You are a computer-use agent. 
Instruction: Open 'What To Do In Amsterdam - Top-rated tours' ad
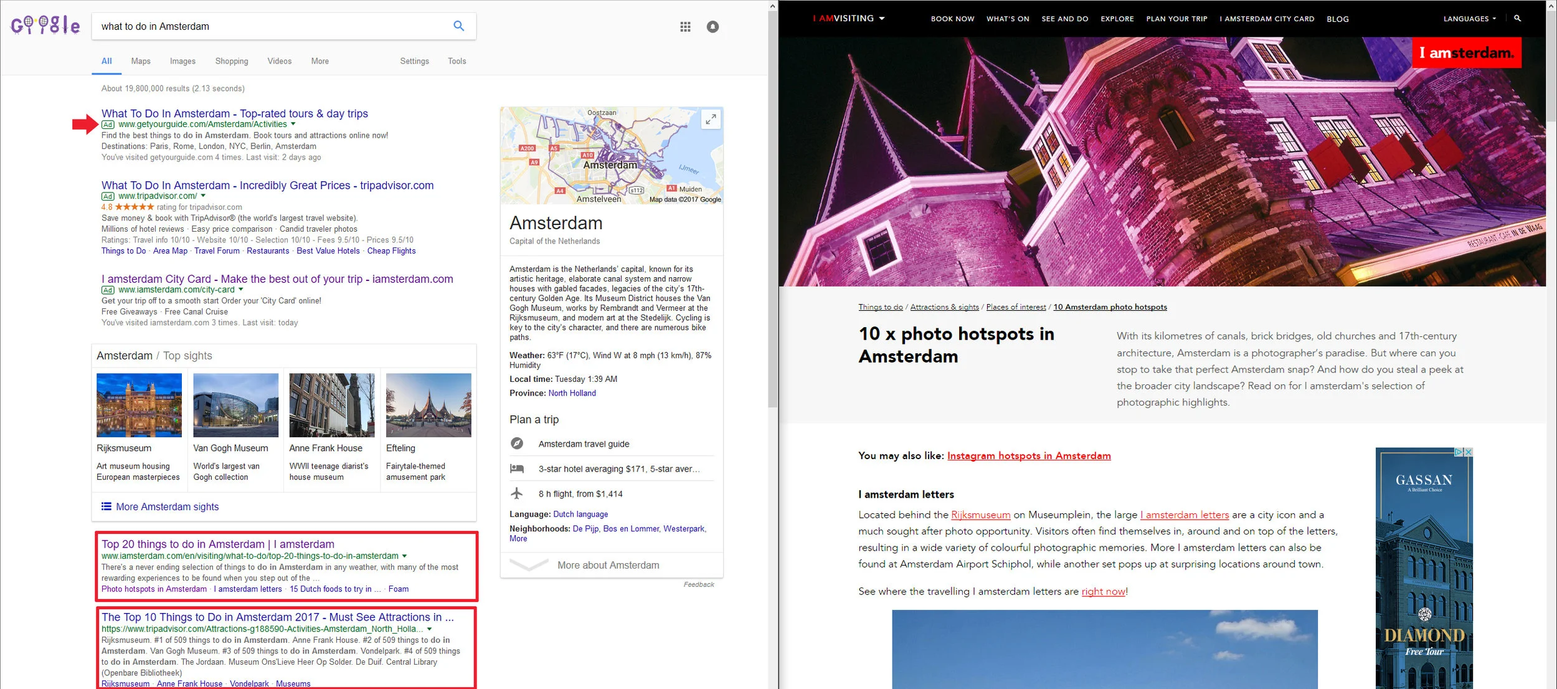235,113
